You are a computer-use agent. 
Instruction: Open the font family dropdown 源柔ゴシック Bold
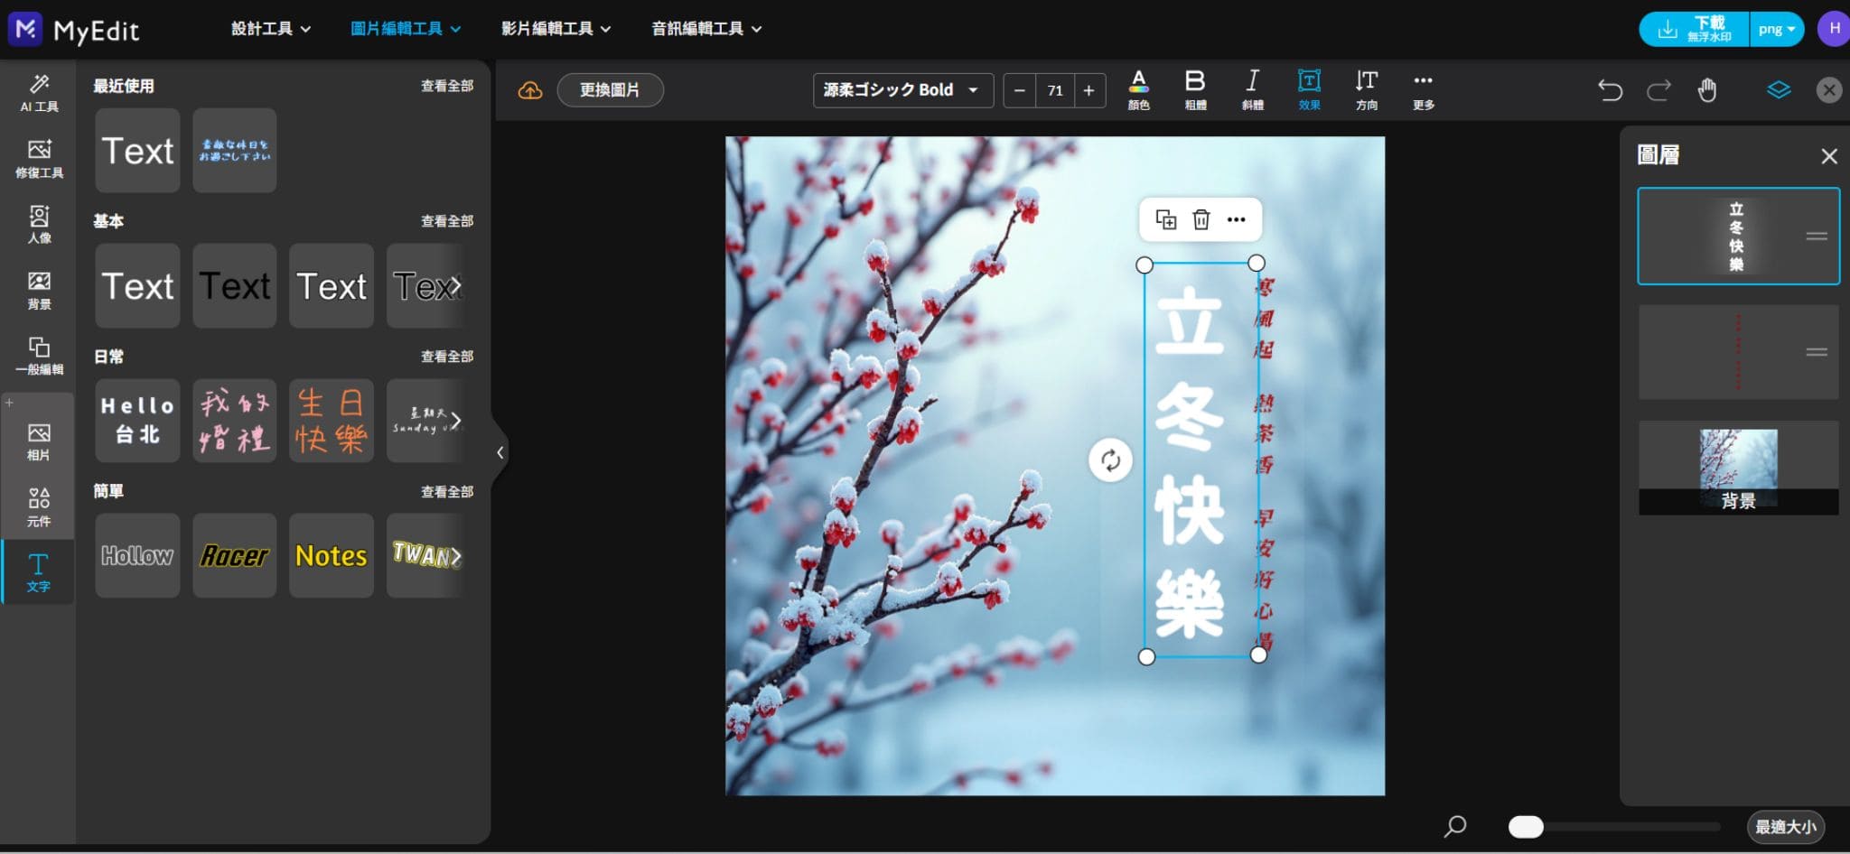pyautogui.click(x=902, y=89)
